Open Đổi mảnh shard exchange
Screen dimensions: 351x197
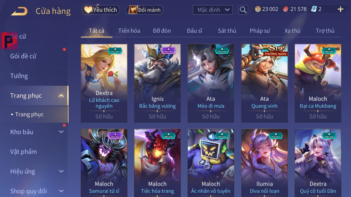(144, 10)
